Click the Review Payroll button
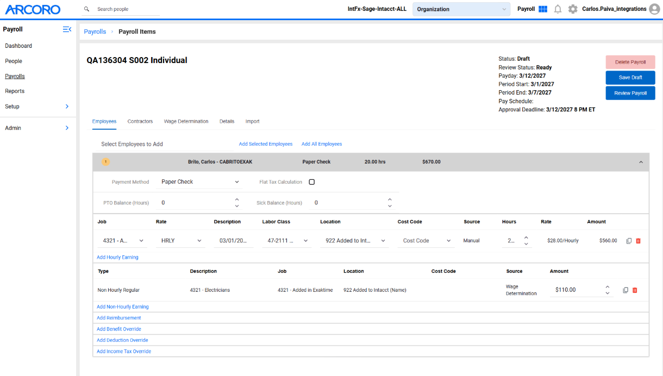The image size is (663, 376). click(630, 93)
